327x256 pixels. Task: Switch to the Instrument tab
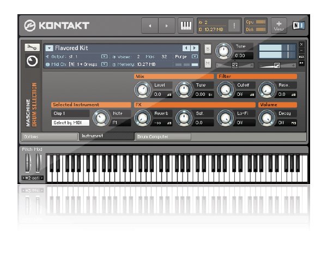[x=107, y=136]
